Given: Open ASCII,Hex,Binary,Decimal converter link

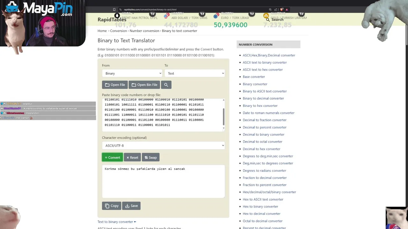Looking at the screenshot, I should [x=269, y=55].
